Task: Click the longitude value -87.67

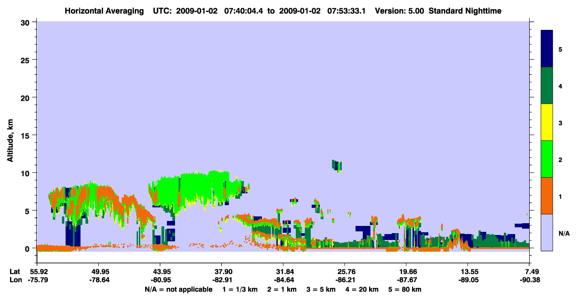Action: tap(406, 280)
